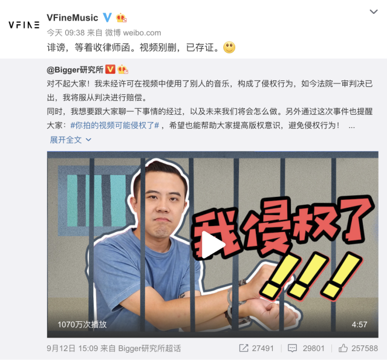Click the crown membership icon beside VFineMusic
This screenshot has width=387, height=360.
(x=121, y=18)
